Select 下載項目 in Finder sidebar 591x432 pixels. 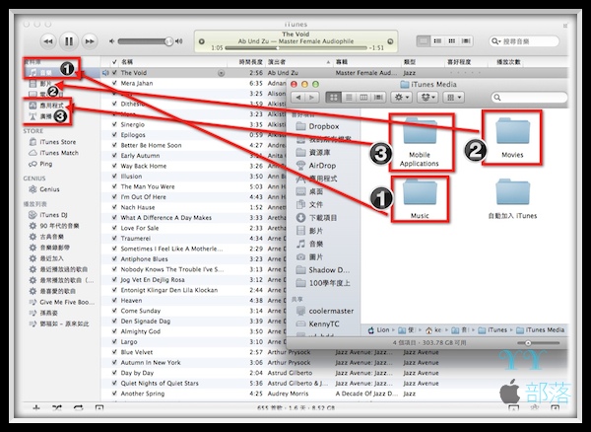[317, 218]
